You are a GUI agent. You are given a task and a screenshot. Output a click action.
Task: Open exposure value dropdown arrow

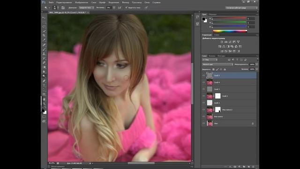click(114, 8)
